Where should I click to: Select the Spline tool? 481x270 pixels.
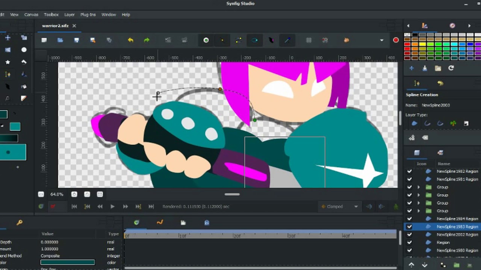point(8,74)
